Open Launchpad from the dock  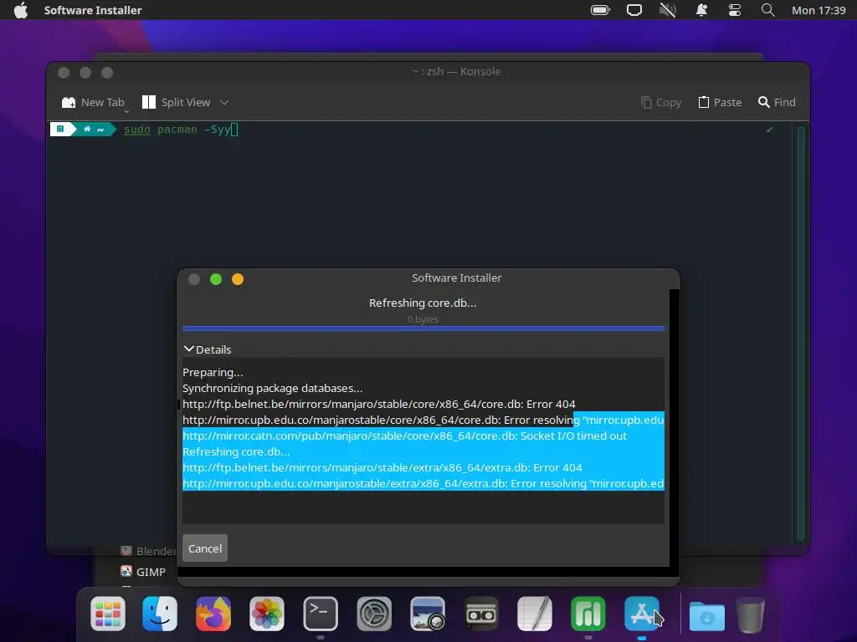tap(108, 614)
